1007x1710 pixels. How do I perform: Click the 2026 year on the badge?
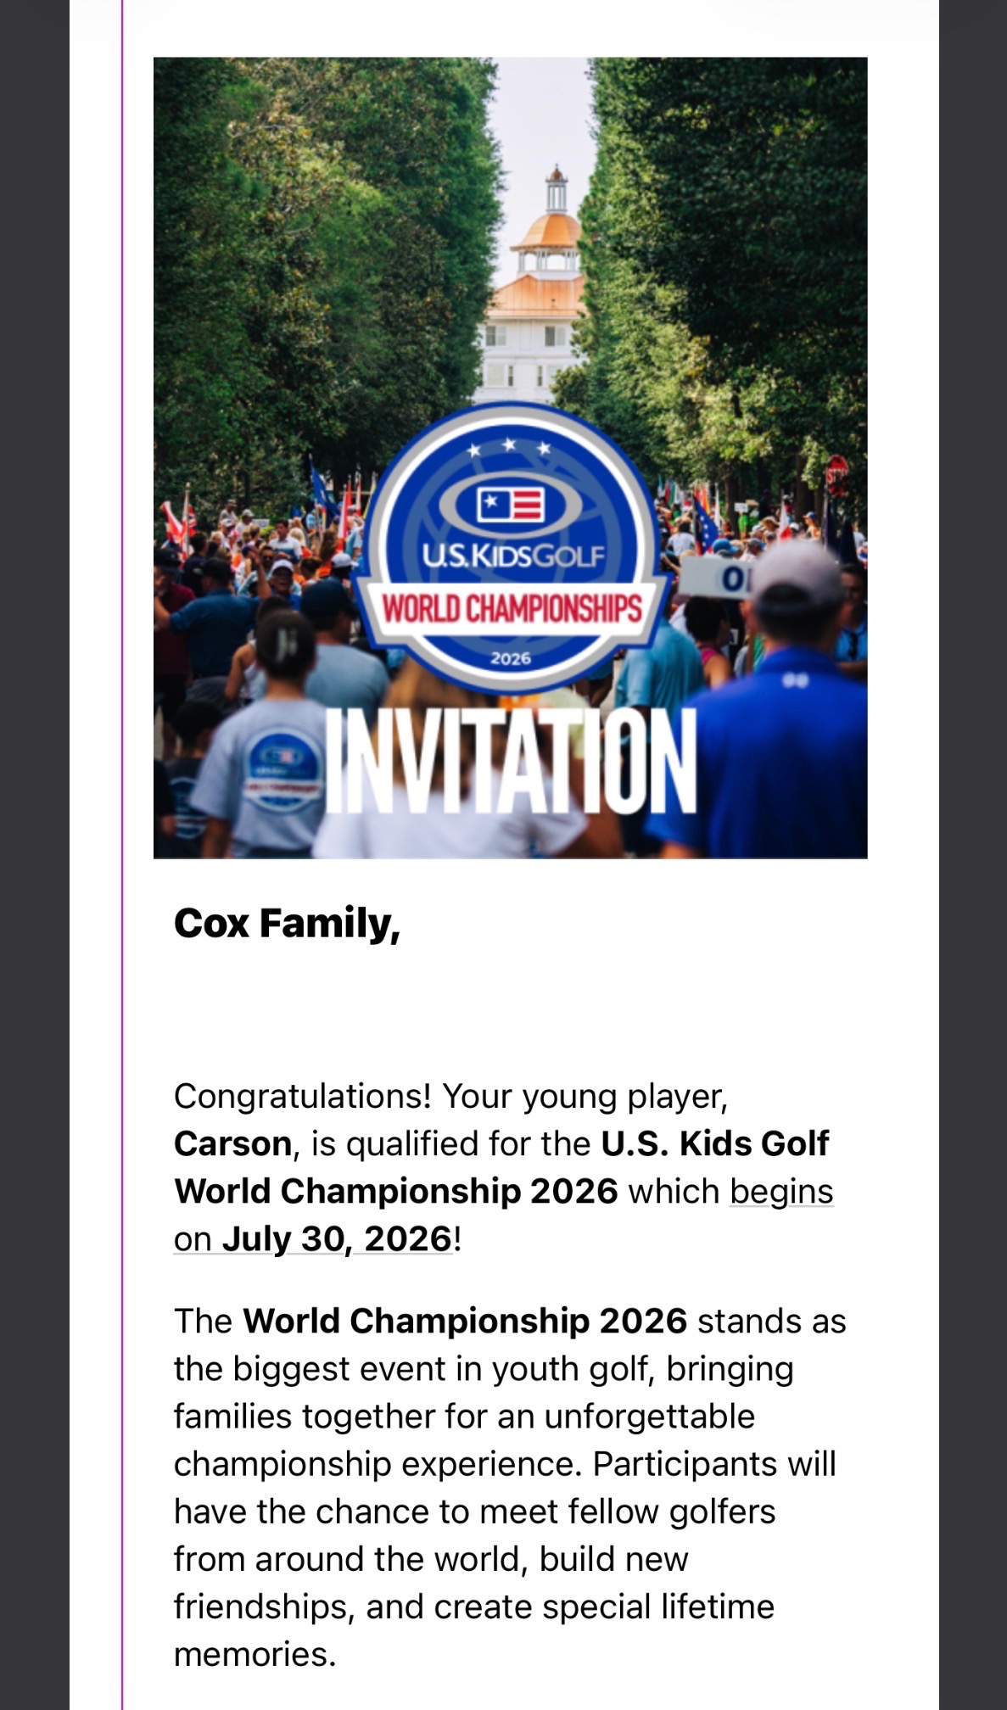[511, 658]
